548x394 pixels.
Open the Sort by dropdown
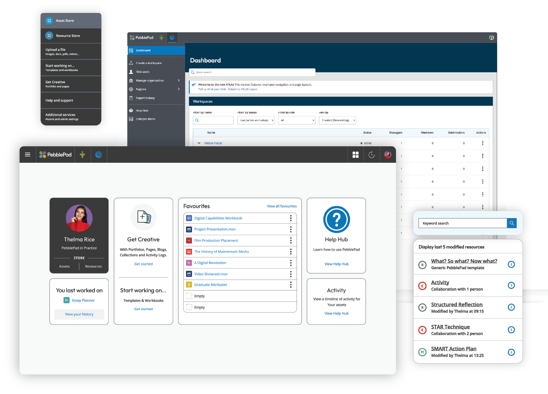click(337, 120)
